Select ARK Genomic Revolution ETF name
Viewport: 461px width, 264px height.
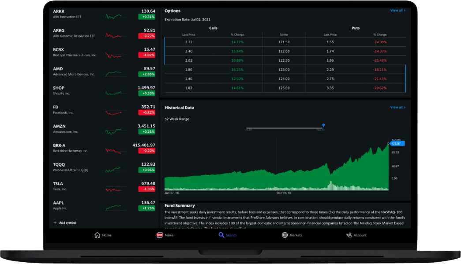point(74,36)
